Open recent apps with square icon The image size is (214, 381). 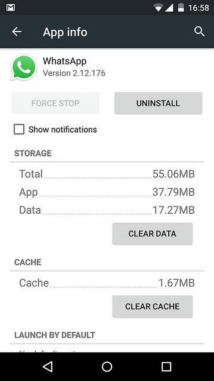click(166, 367)
